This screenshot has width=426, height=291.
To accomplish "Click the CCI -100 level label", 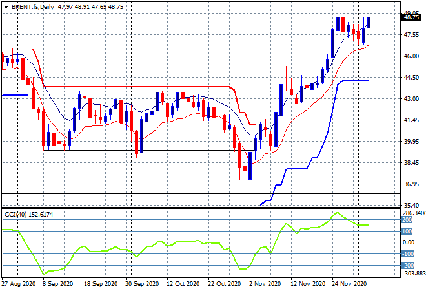I will click(408, 254).
